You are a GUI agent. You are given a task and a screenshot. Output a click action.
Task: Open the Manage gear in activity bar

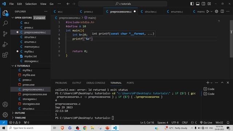5,115
